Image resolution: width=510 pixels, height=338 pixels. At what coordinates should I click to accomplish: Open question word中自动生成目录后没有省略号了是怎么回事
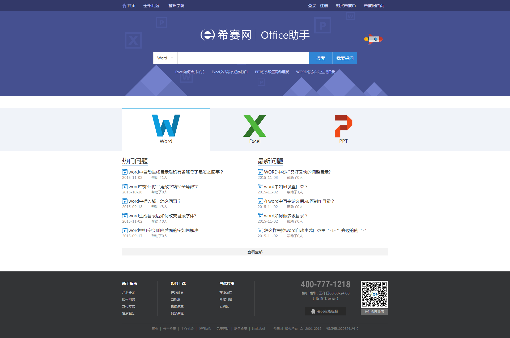pyautogui.click(x=176, y=172)
